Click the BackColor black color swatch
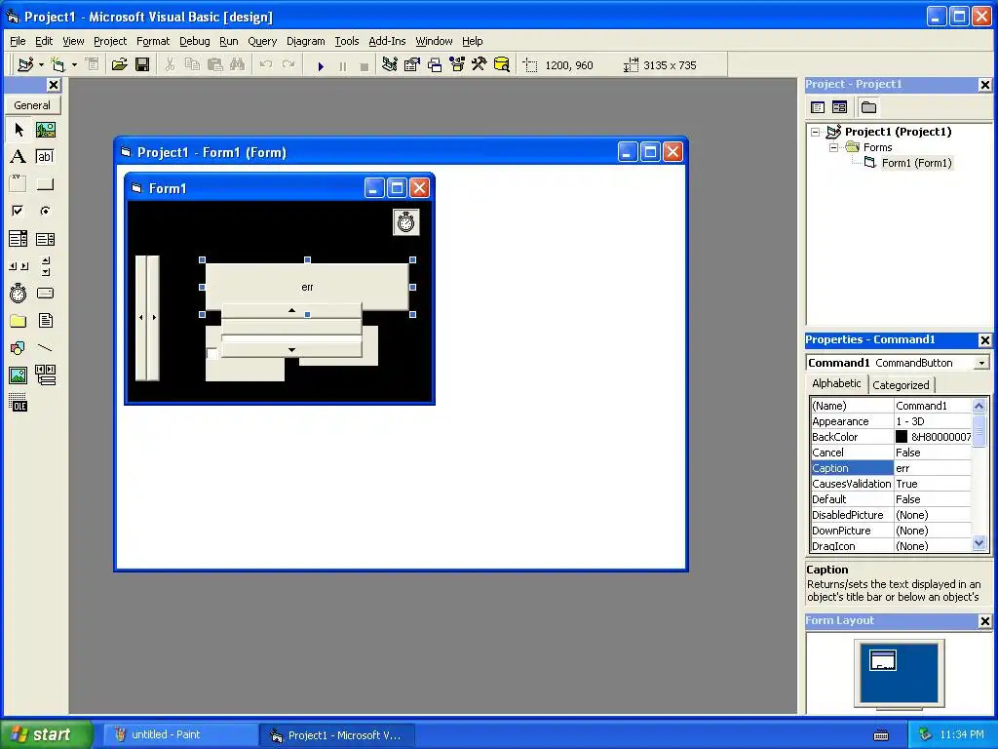998x749 pixels. [902, 437]
